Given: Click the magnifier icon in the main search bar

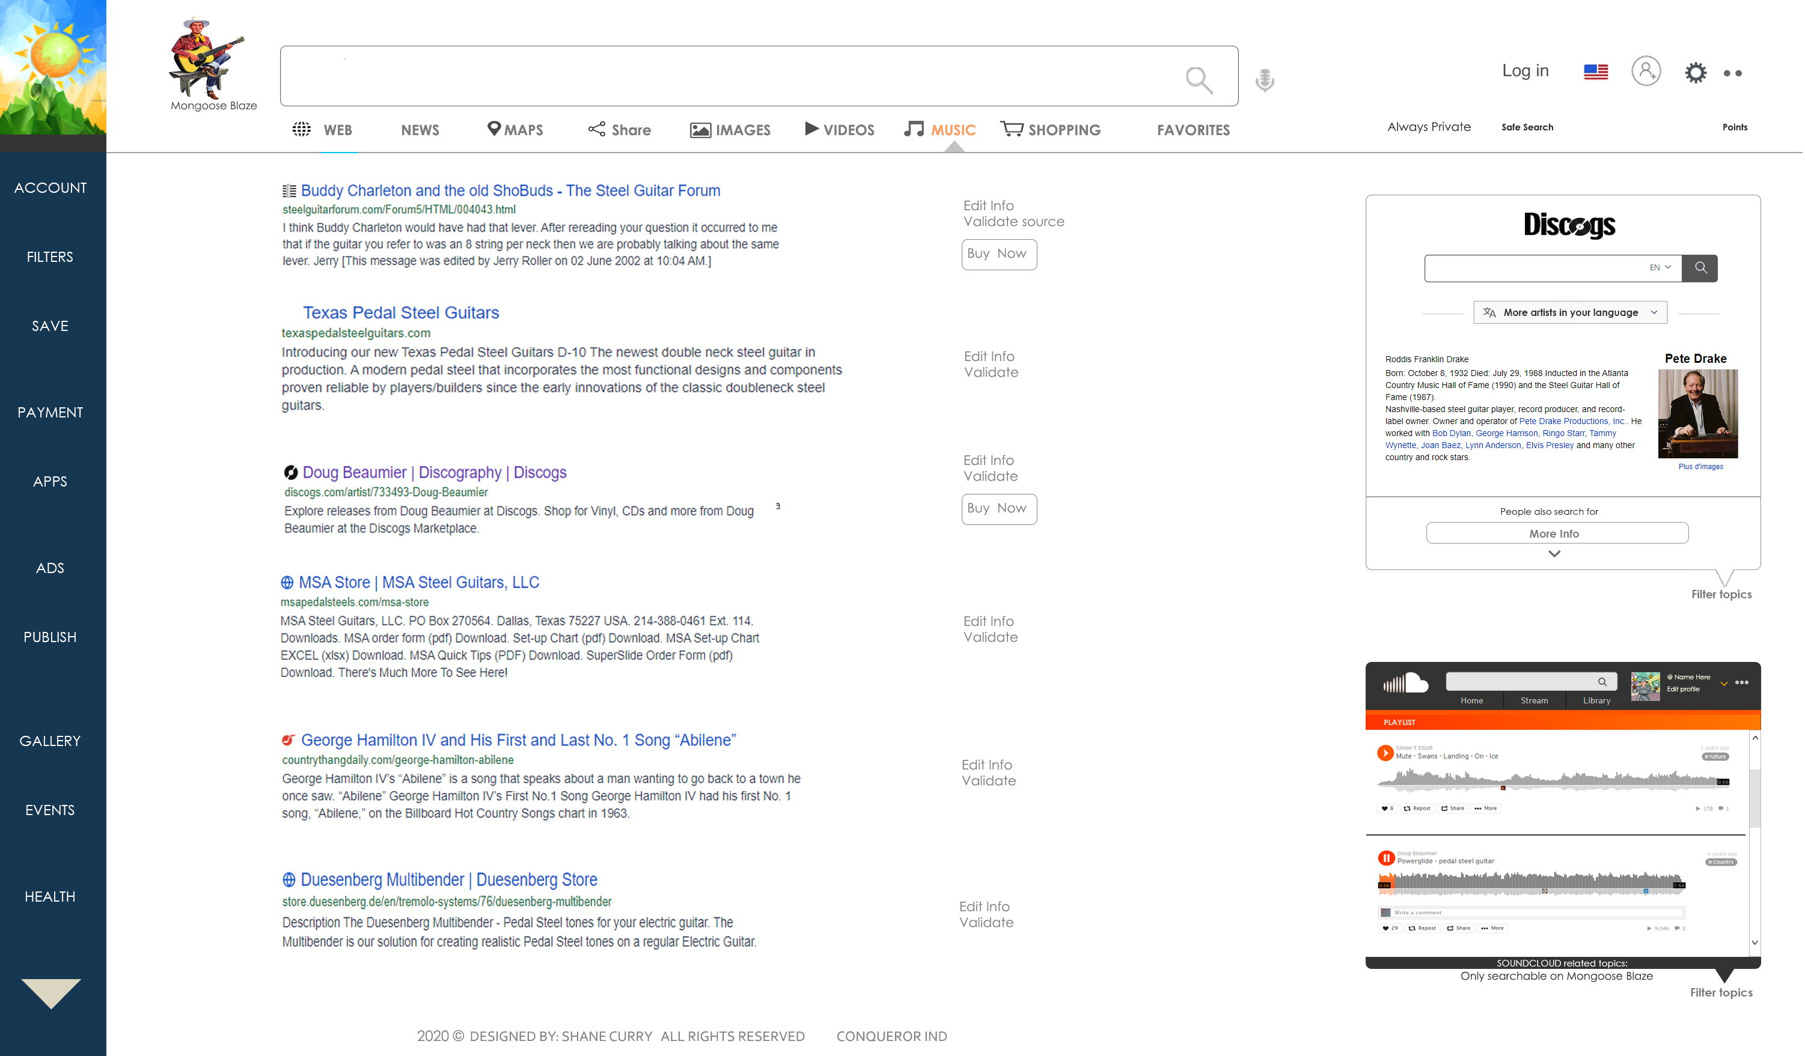Looking at the screenshot, I should click(1200, 79).
